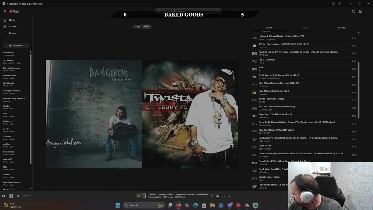
Task: Play YUKON x UP DJ Hunny Bee Mashup
Action: [304, 108]
